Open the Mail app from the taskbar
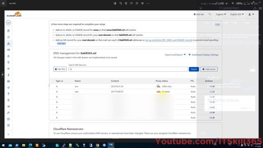 (10, 145)
